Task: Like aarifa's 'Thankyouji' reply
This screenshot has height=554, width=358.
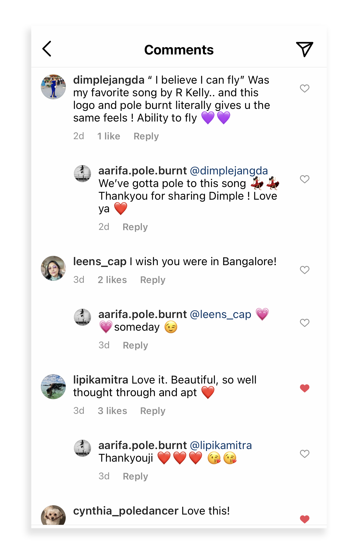Action: tap(304, 454)
